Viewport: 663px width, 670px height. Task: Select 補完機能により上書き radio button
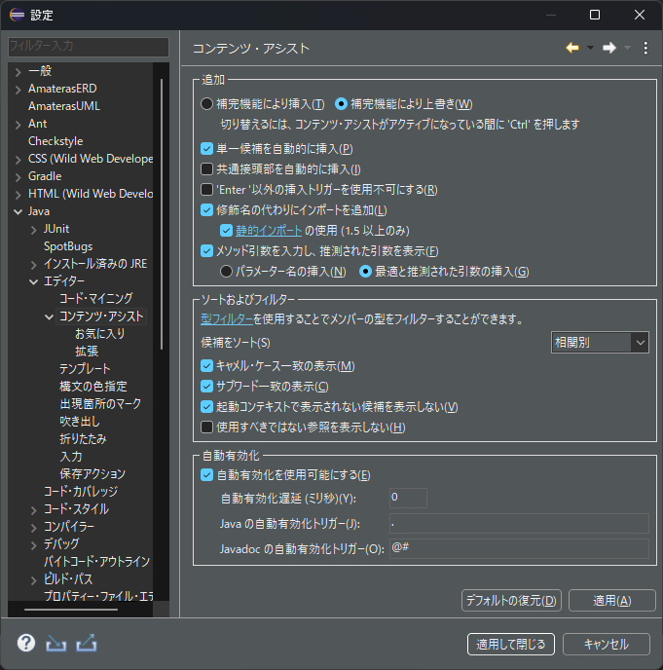click(341, 104)
